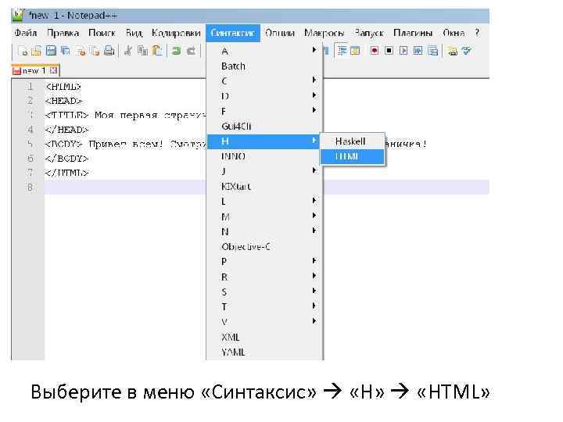The height and width of the screenshot is (422, 563).
Task: Click the spell-check checkmark toolbar icon
Action: click(x=467, y=51)
